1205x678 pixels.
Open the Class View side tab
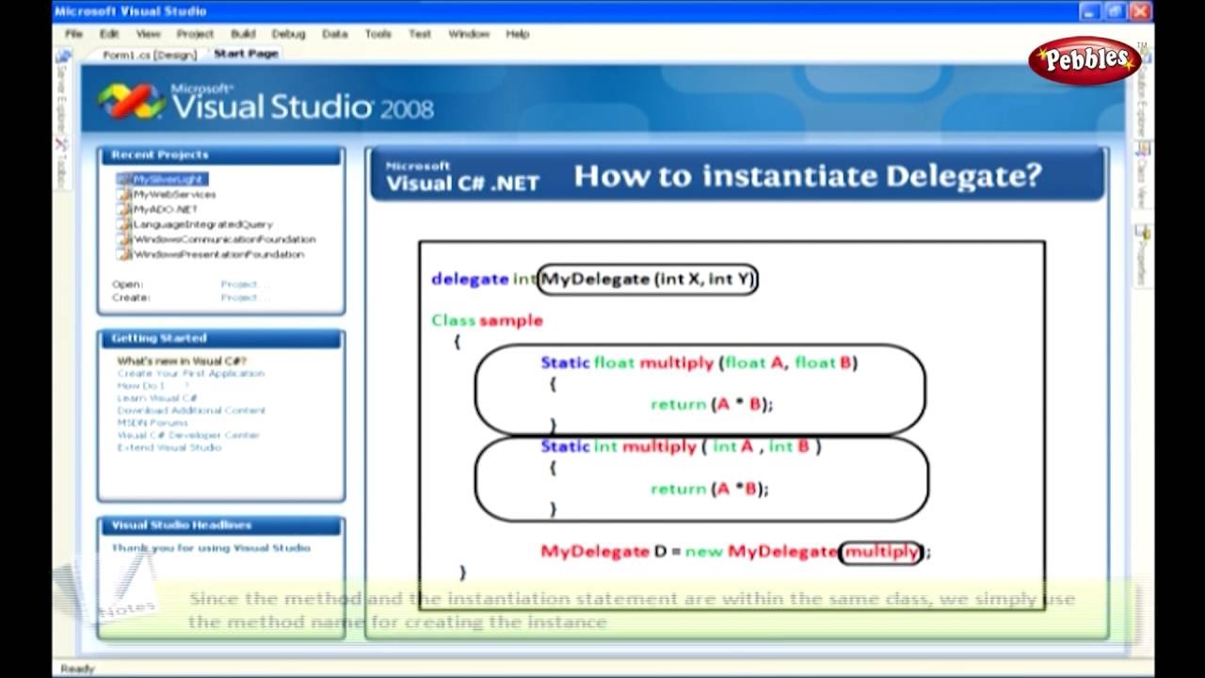click(x=1144, y=176)
